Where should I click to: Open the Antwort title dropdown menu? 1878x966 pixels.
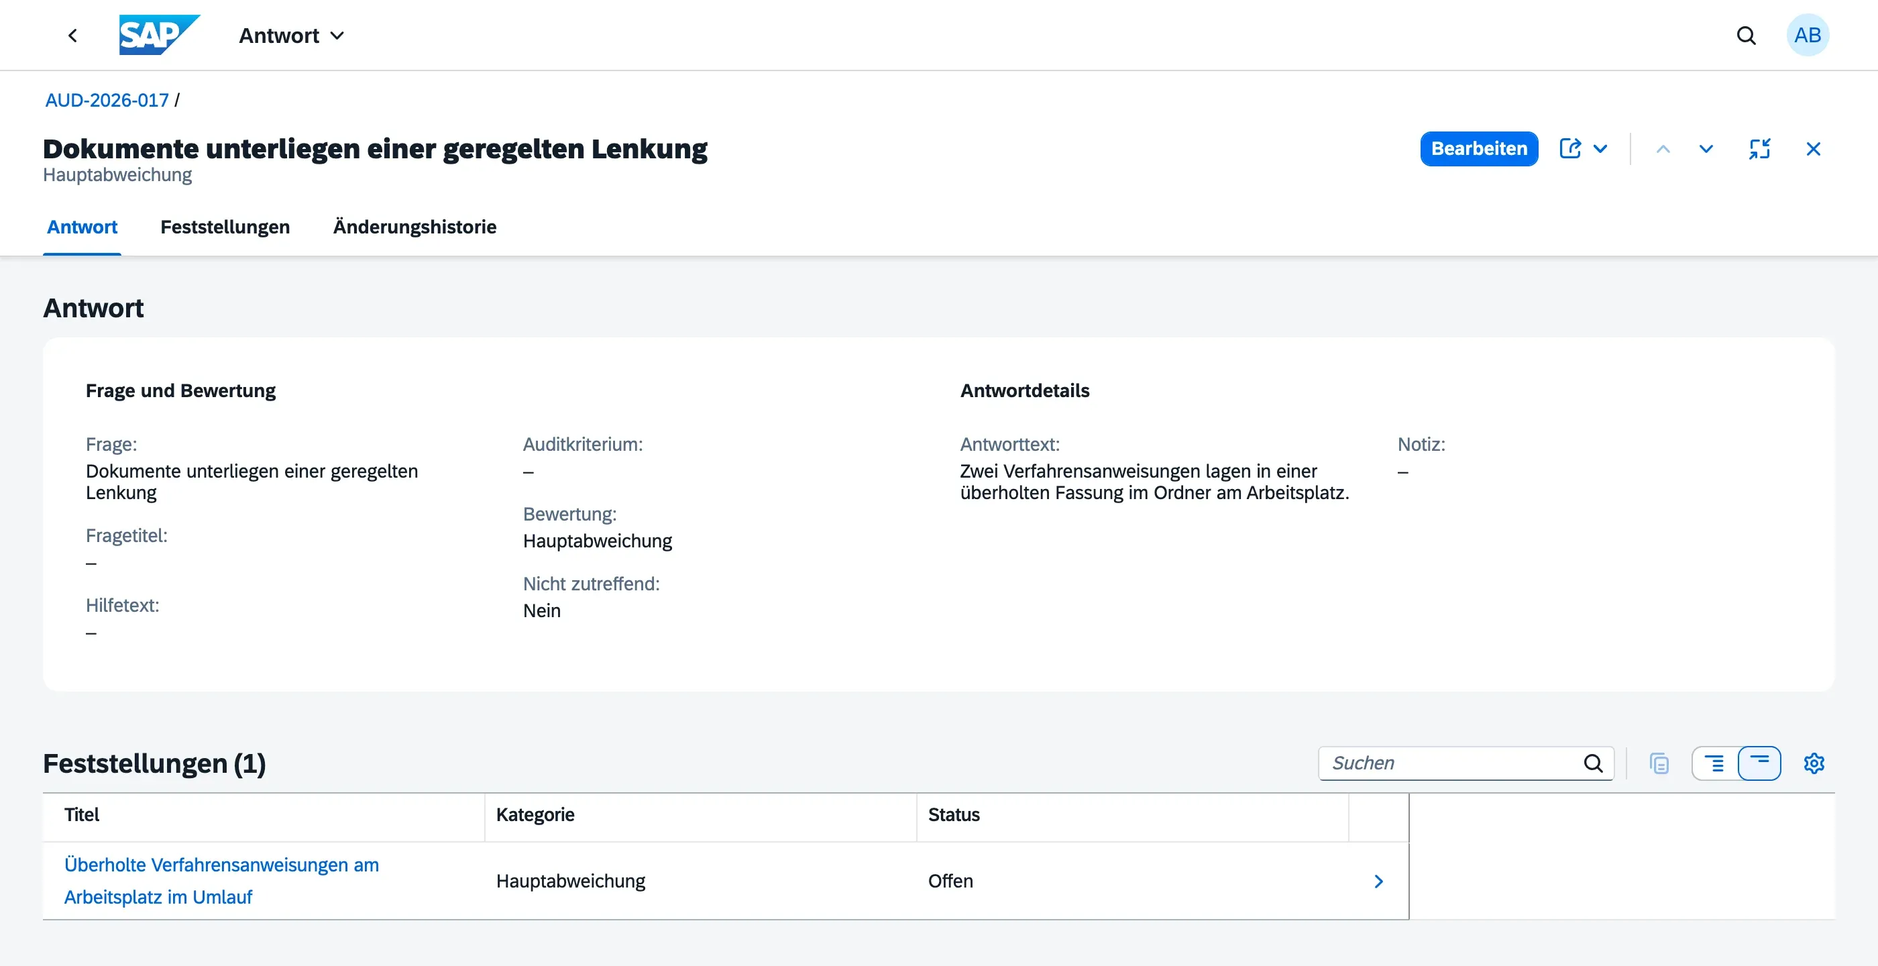pos(292,35)
